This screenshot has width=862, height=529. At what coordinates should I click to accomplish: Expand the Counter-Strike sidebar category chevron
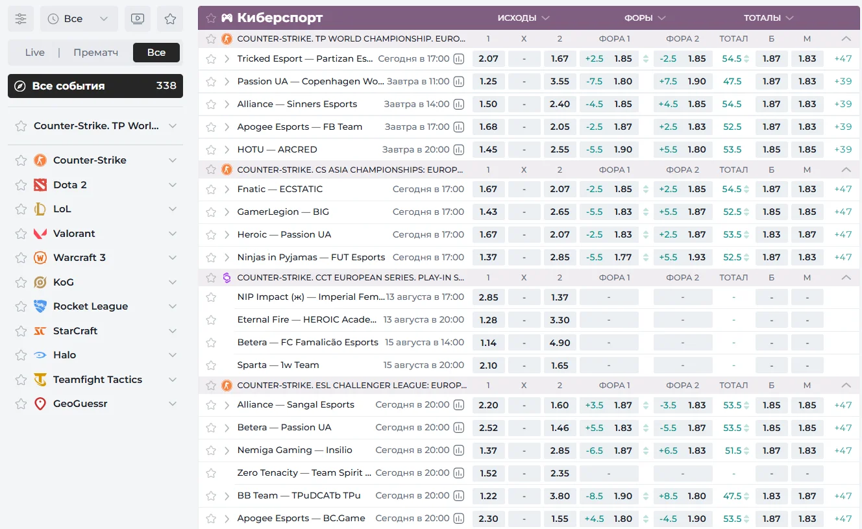click(173, 160)
